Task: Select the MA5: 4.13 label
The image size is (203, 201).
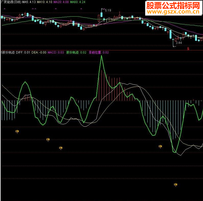Action: click(x=29, y=2)
